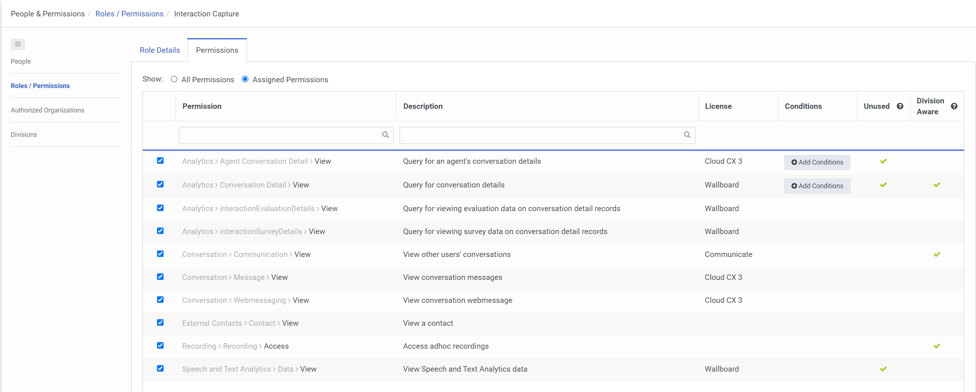Click the search magnifier in the Permission filter

tap(385, 135)
